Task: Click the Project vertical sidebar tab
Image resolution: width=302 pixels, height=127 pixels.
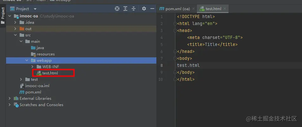Action: 3,13
